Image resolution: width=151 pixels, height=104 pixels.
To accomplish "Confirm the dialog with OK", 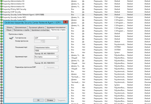I will pyautogui.click(x=39, y=100).
